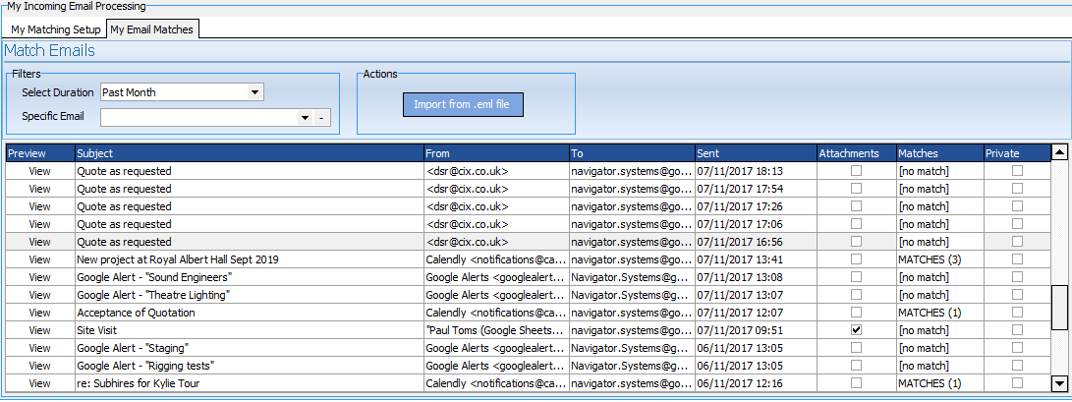Sort emails by Sent column header
Screen dimensions: 1072x402
coord(755,153)
